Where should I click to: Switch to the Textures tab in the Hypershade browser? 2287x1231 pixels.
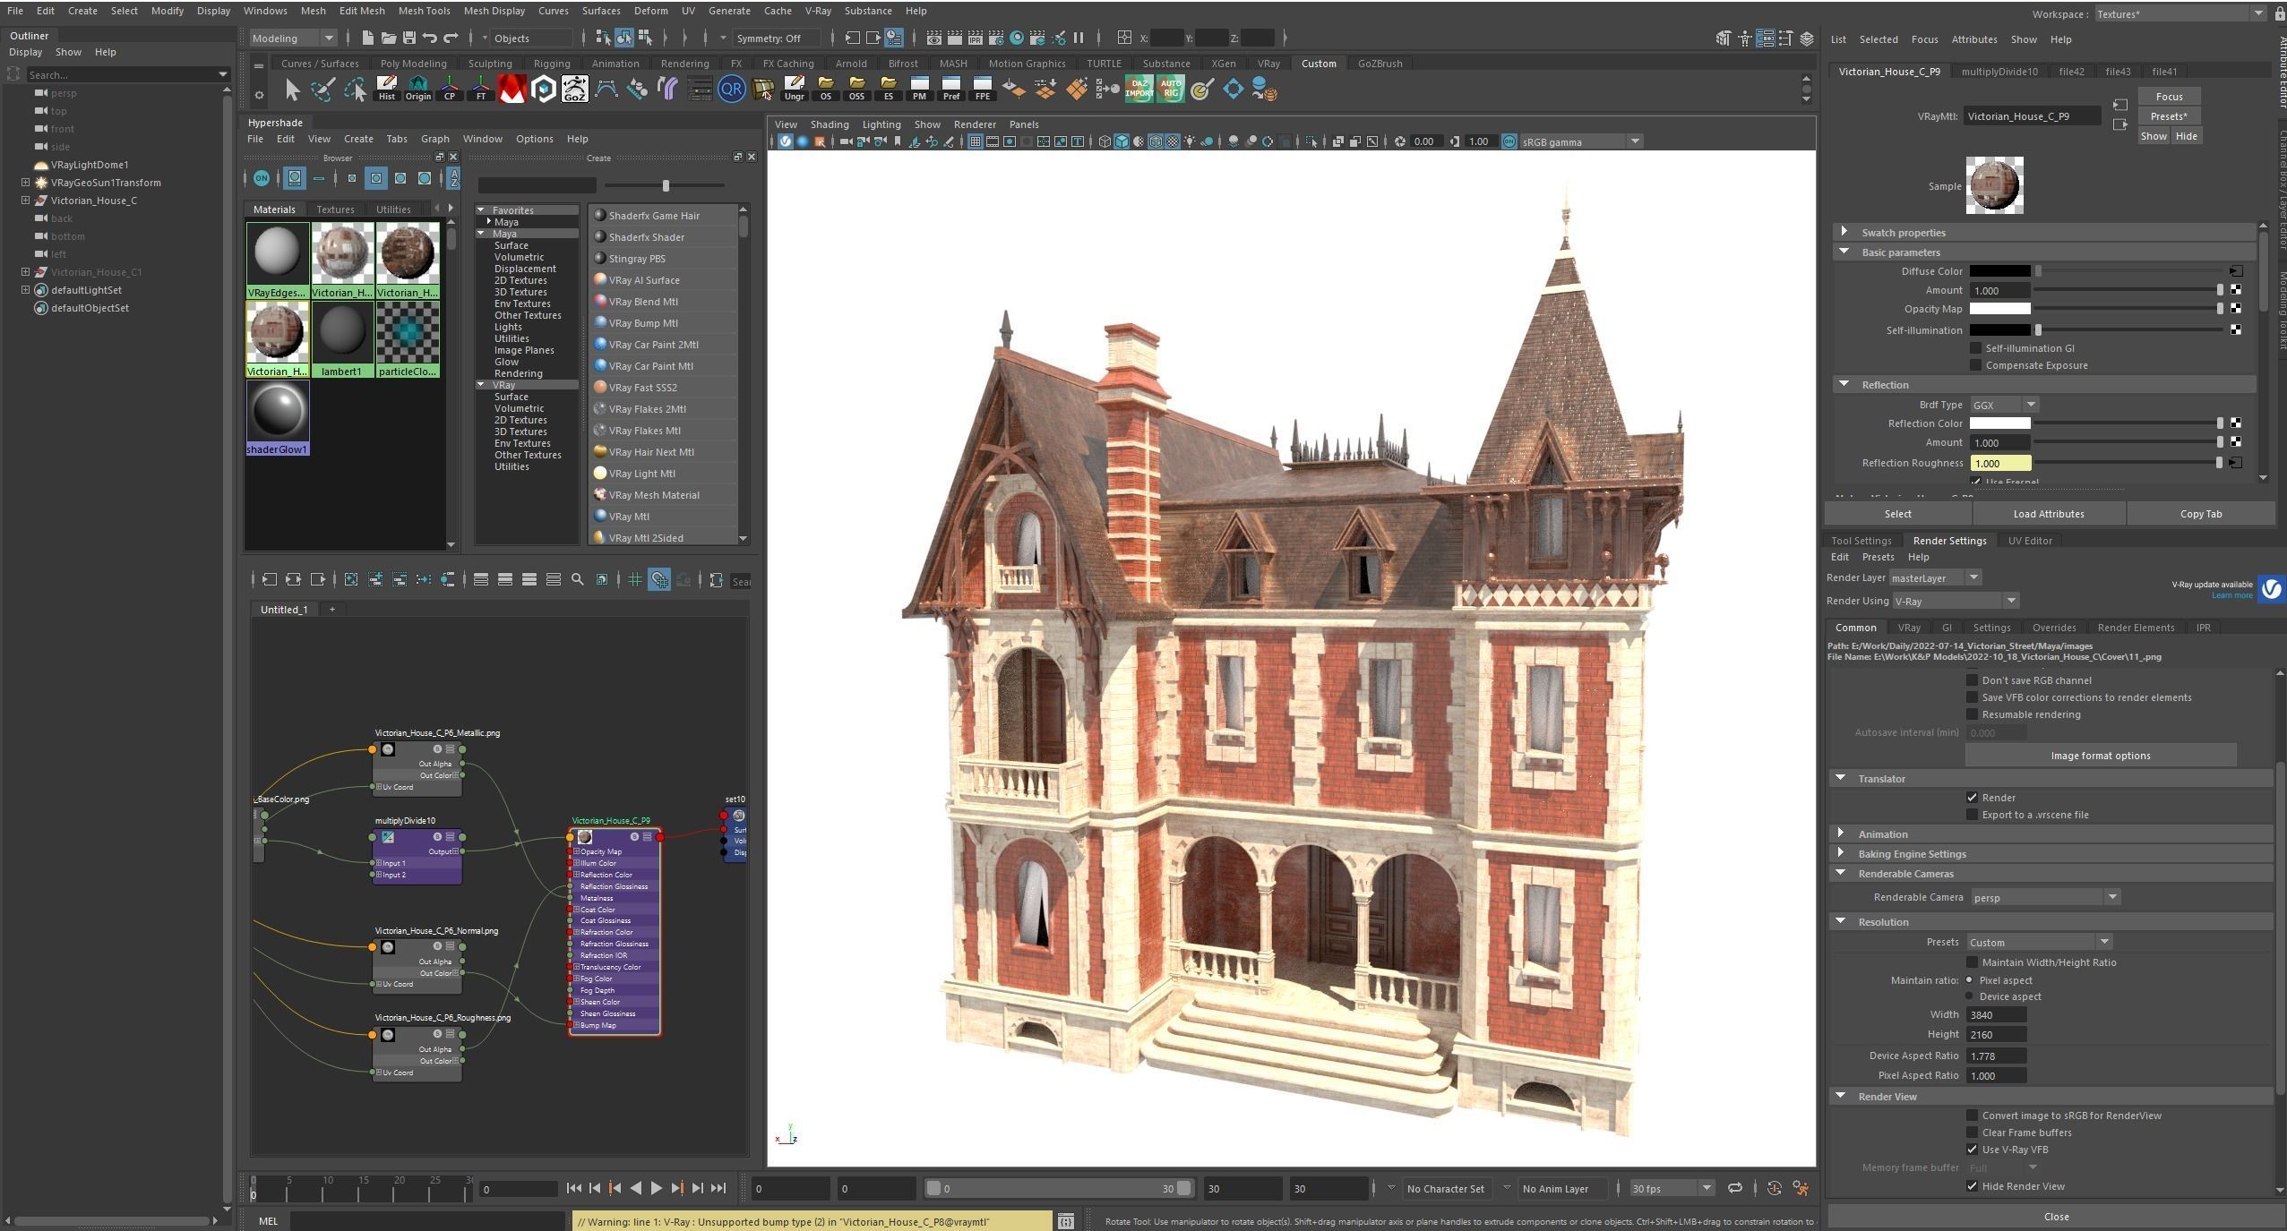click(335, 209)
